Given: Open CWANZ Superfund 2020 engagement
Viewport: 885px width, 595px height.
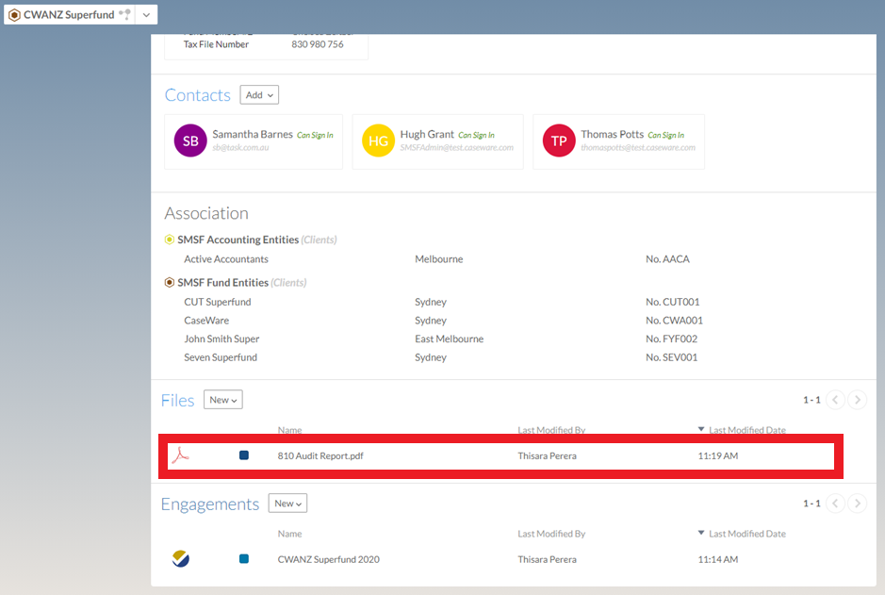Looking at the screenshot, I should click(x=329, y=559).
